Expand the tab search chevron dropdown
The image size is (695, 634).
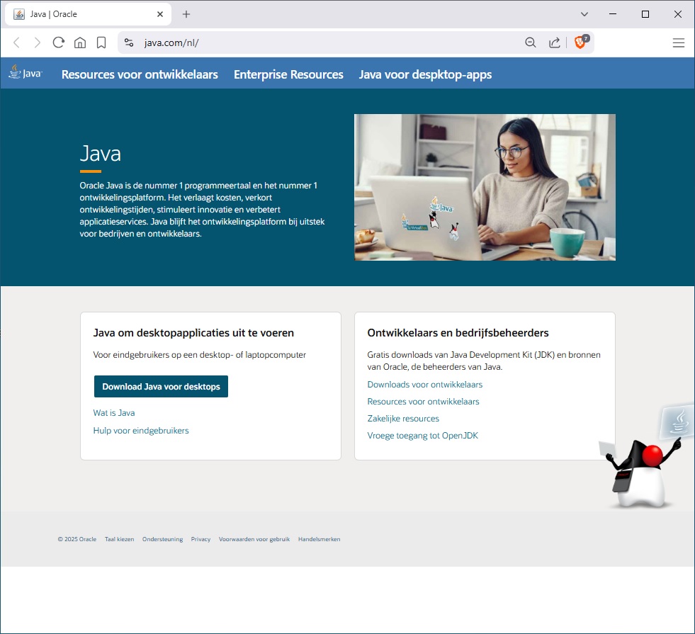[x=584, y=14]
